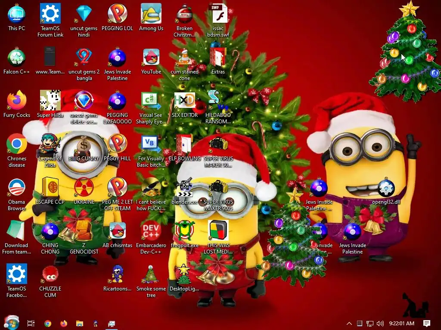Open the Start menu button

pyautogui.click(x=11, y=323)
